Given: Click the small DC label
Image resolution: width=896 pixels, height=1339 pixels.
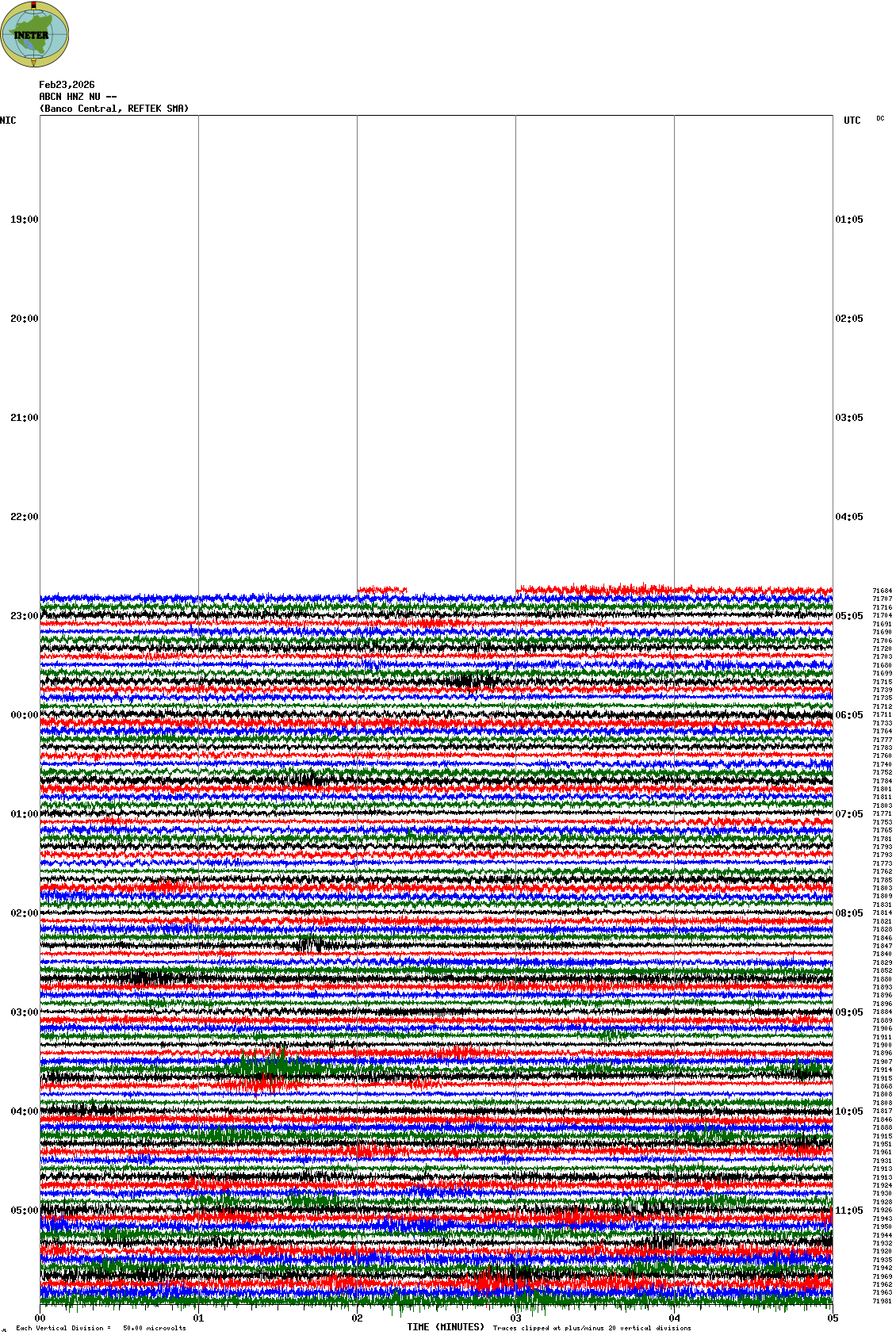Looking at the screenshot, I should pyautogui.click(x=880, y=119).
